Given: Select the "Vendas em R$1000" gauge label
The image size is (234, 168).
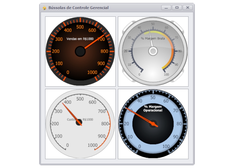Looking at the screenshot, I should coord(80,39).
